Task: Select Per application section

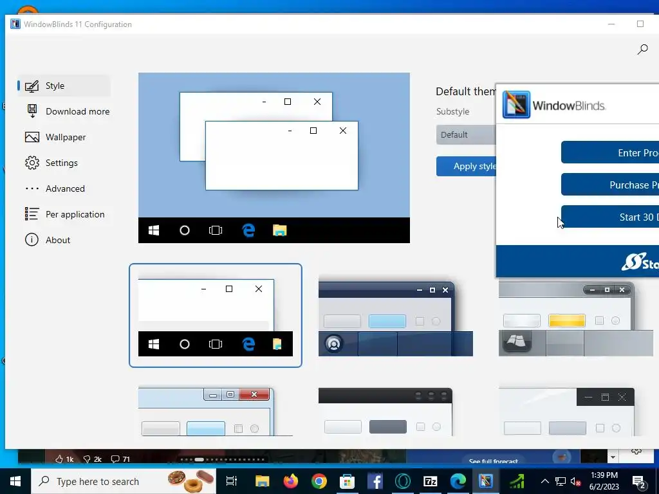Action: [x=65, y=214]
